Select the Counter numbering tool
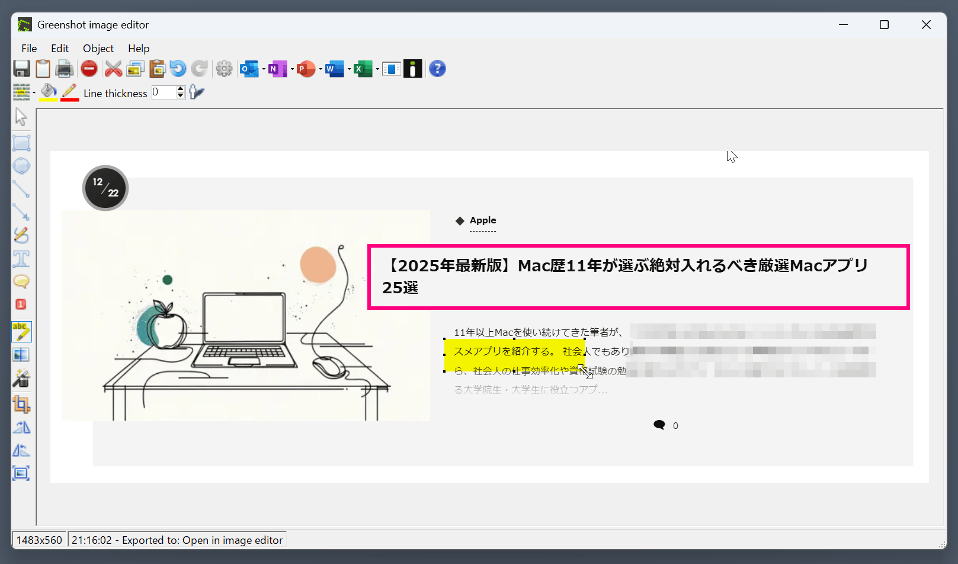Screen dimensions: 958x564 [x=22, y=304]
